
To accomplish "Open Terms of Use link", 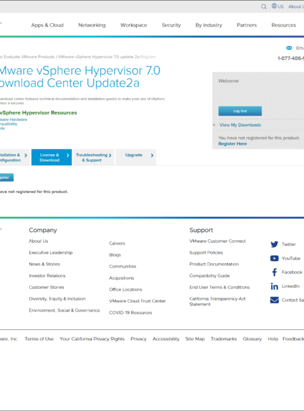I will coord(39,339).
